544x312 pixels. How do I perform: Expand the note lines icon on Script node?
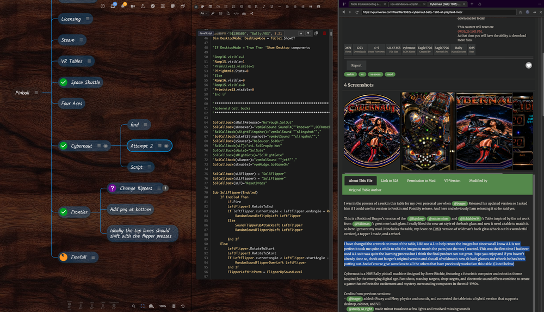tap(149, 167)
